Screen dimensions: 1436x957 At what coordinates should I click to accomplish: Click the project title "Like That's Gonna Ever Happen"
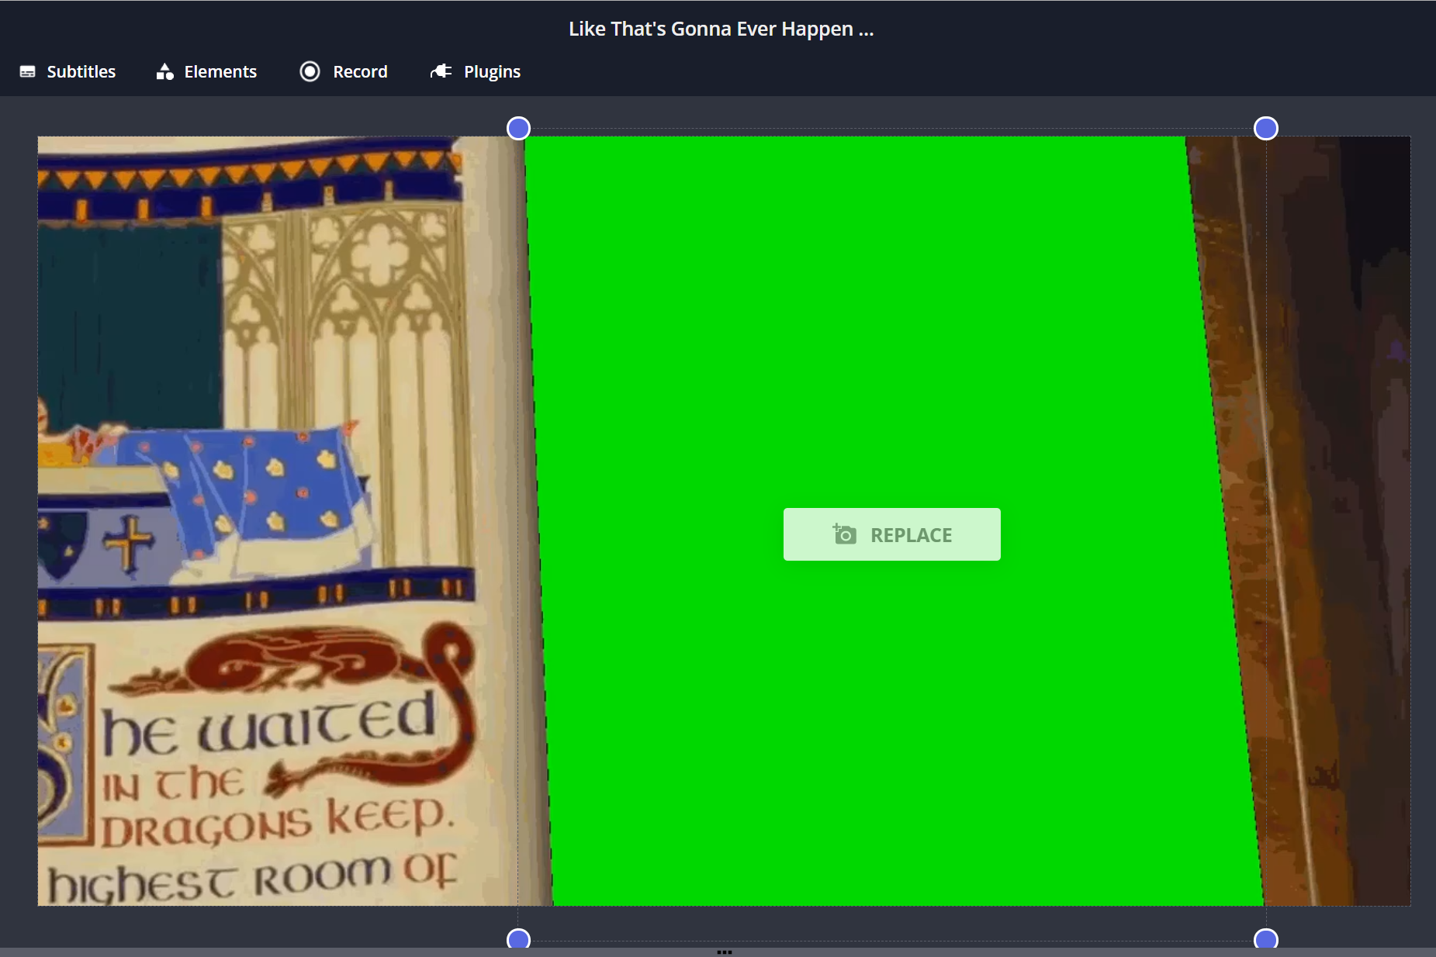tap(721, 29)
